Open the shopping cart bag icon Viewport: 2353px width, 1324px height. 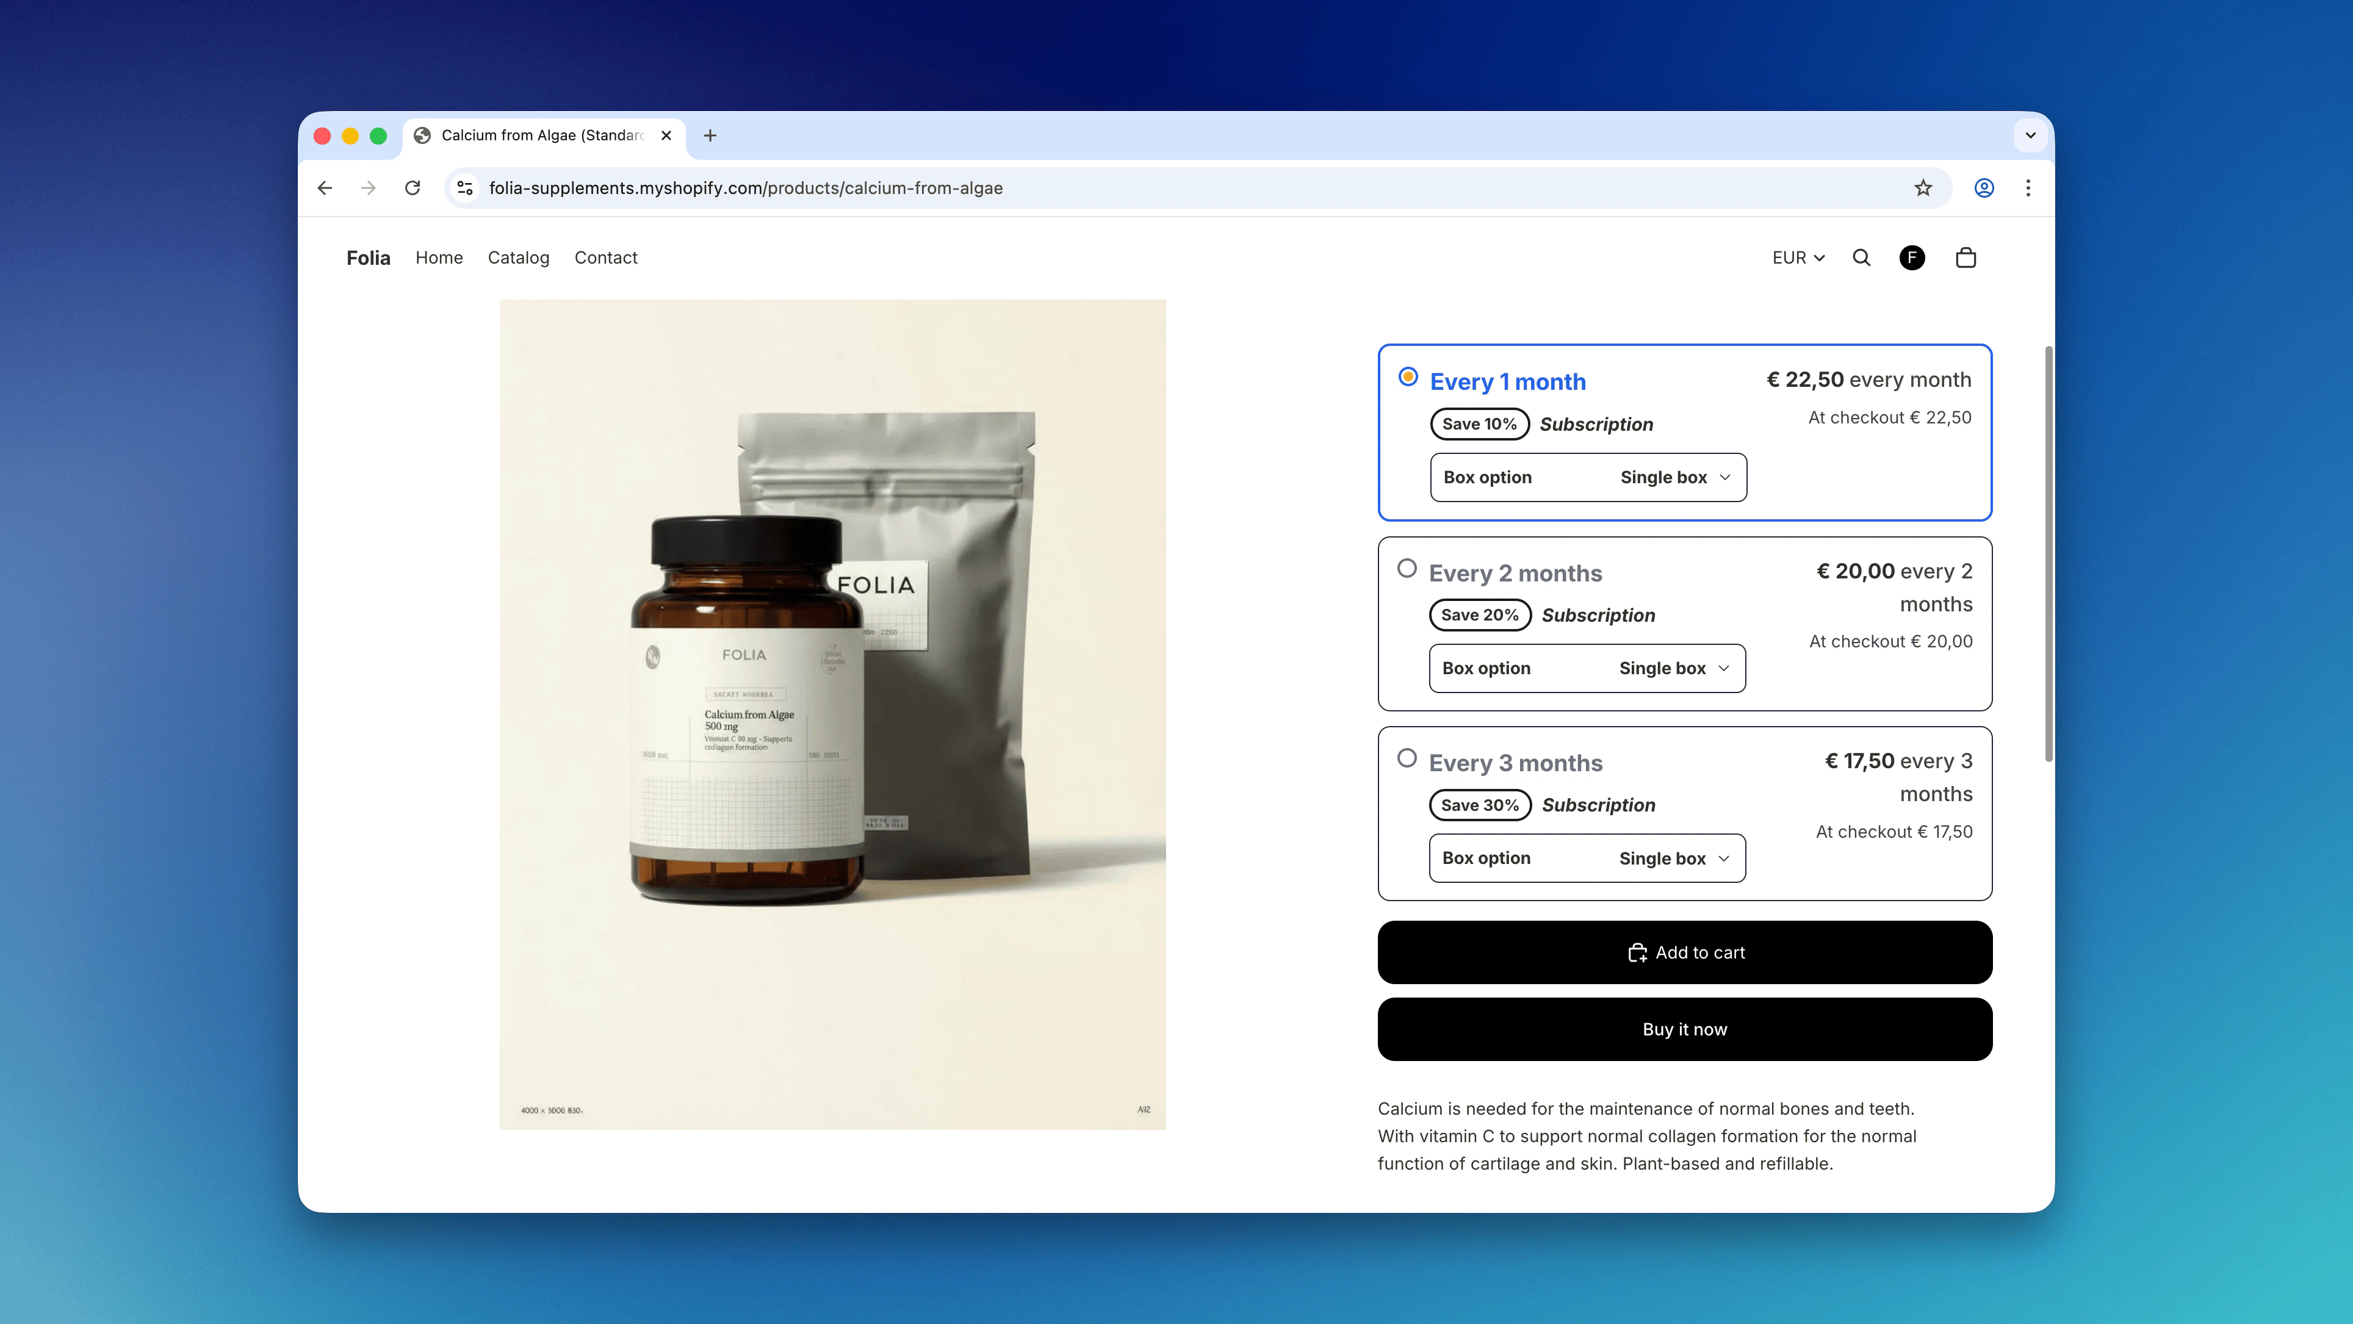[x=1966, y=259]
